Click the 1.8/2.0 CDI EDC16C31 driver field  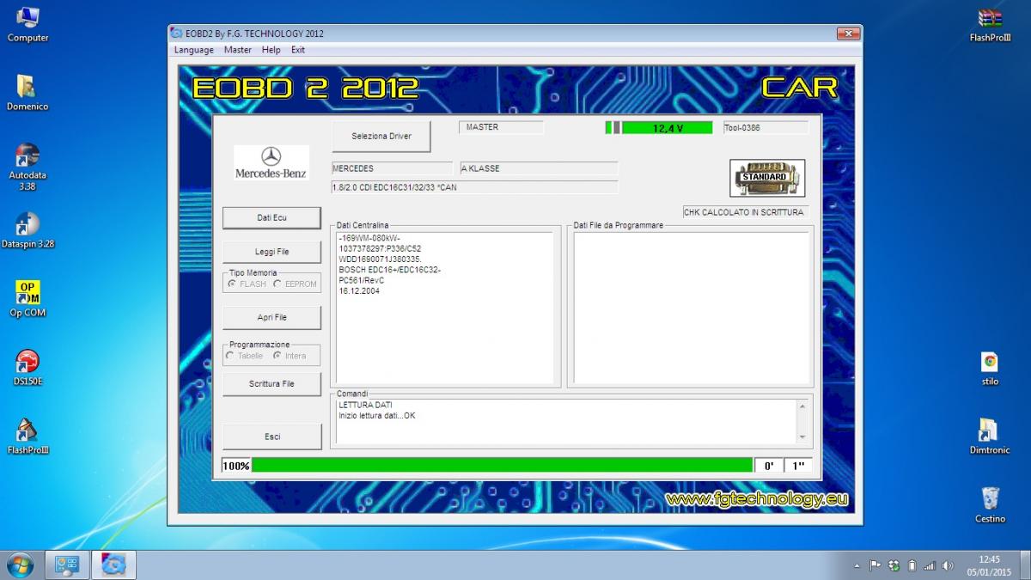(x=474, y=187)
